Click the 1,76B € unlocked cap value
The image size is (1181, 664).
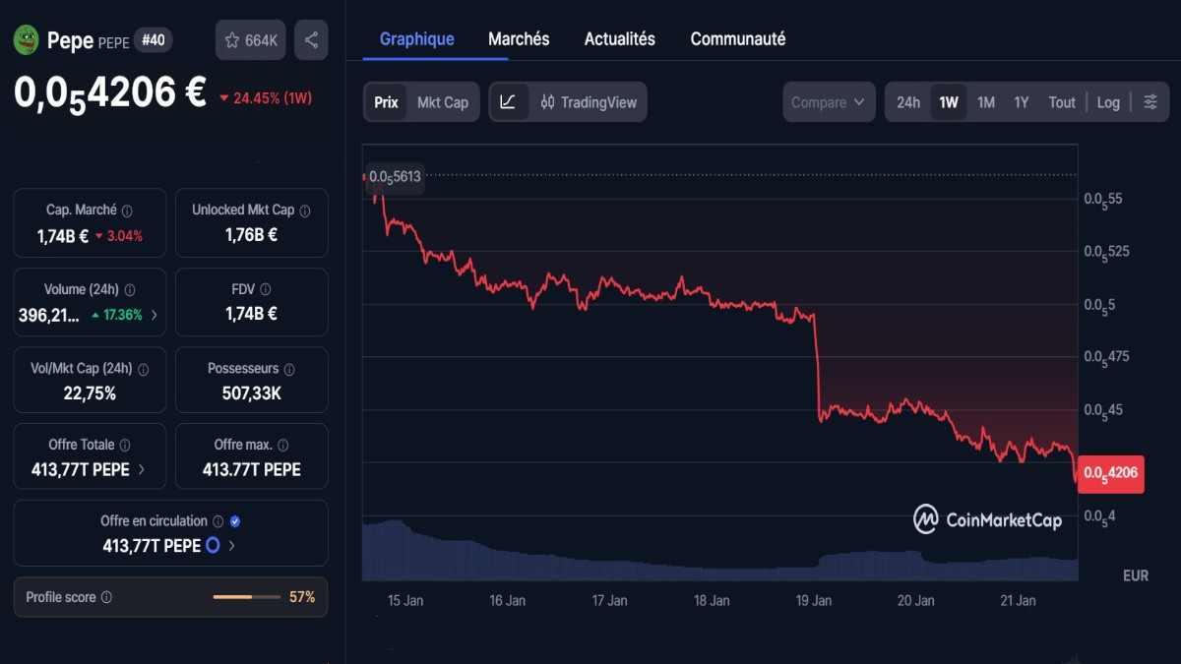pos(251,235)
